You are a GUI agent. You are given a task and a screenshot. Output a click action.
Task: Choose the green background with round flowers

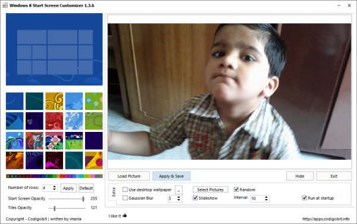click(x=94, y=101)
